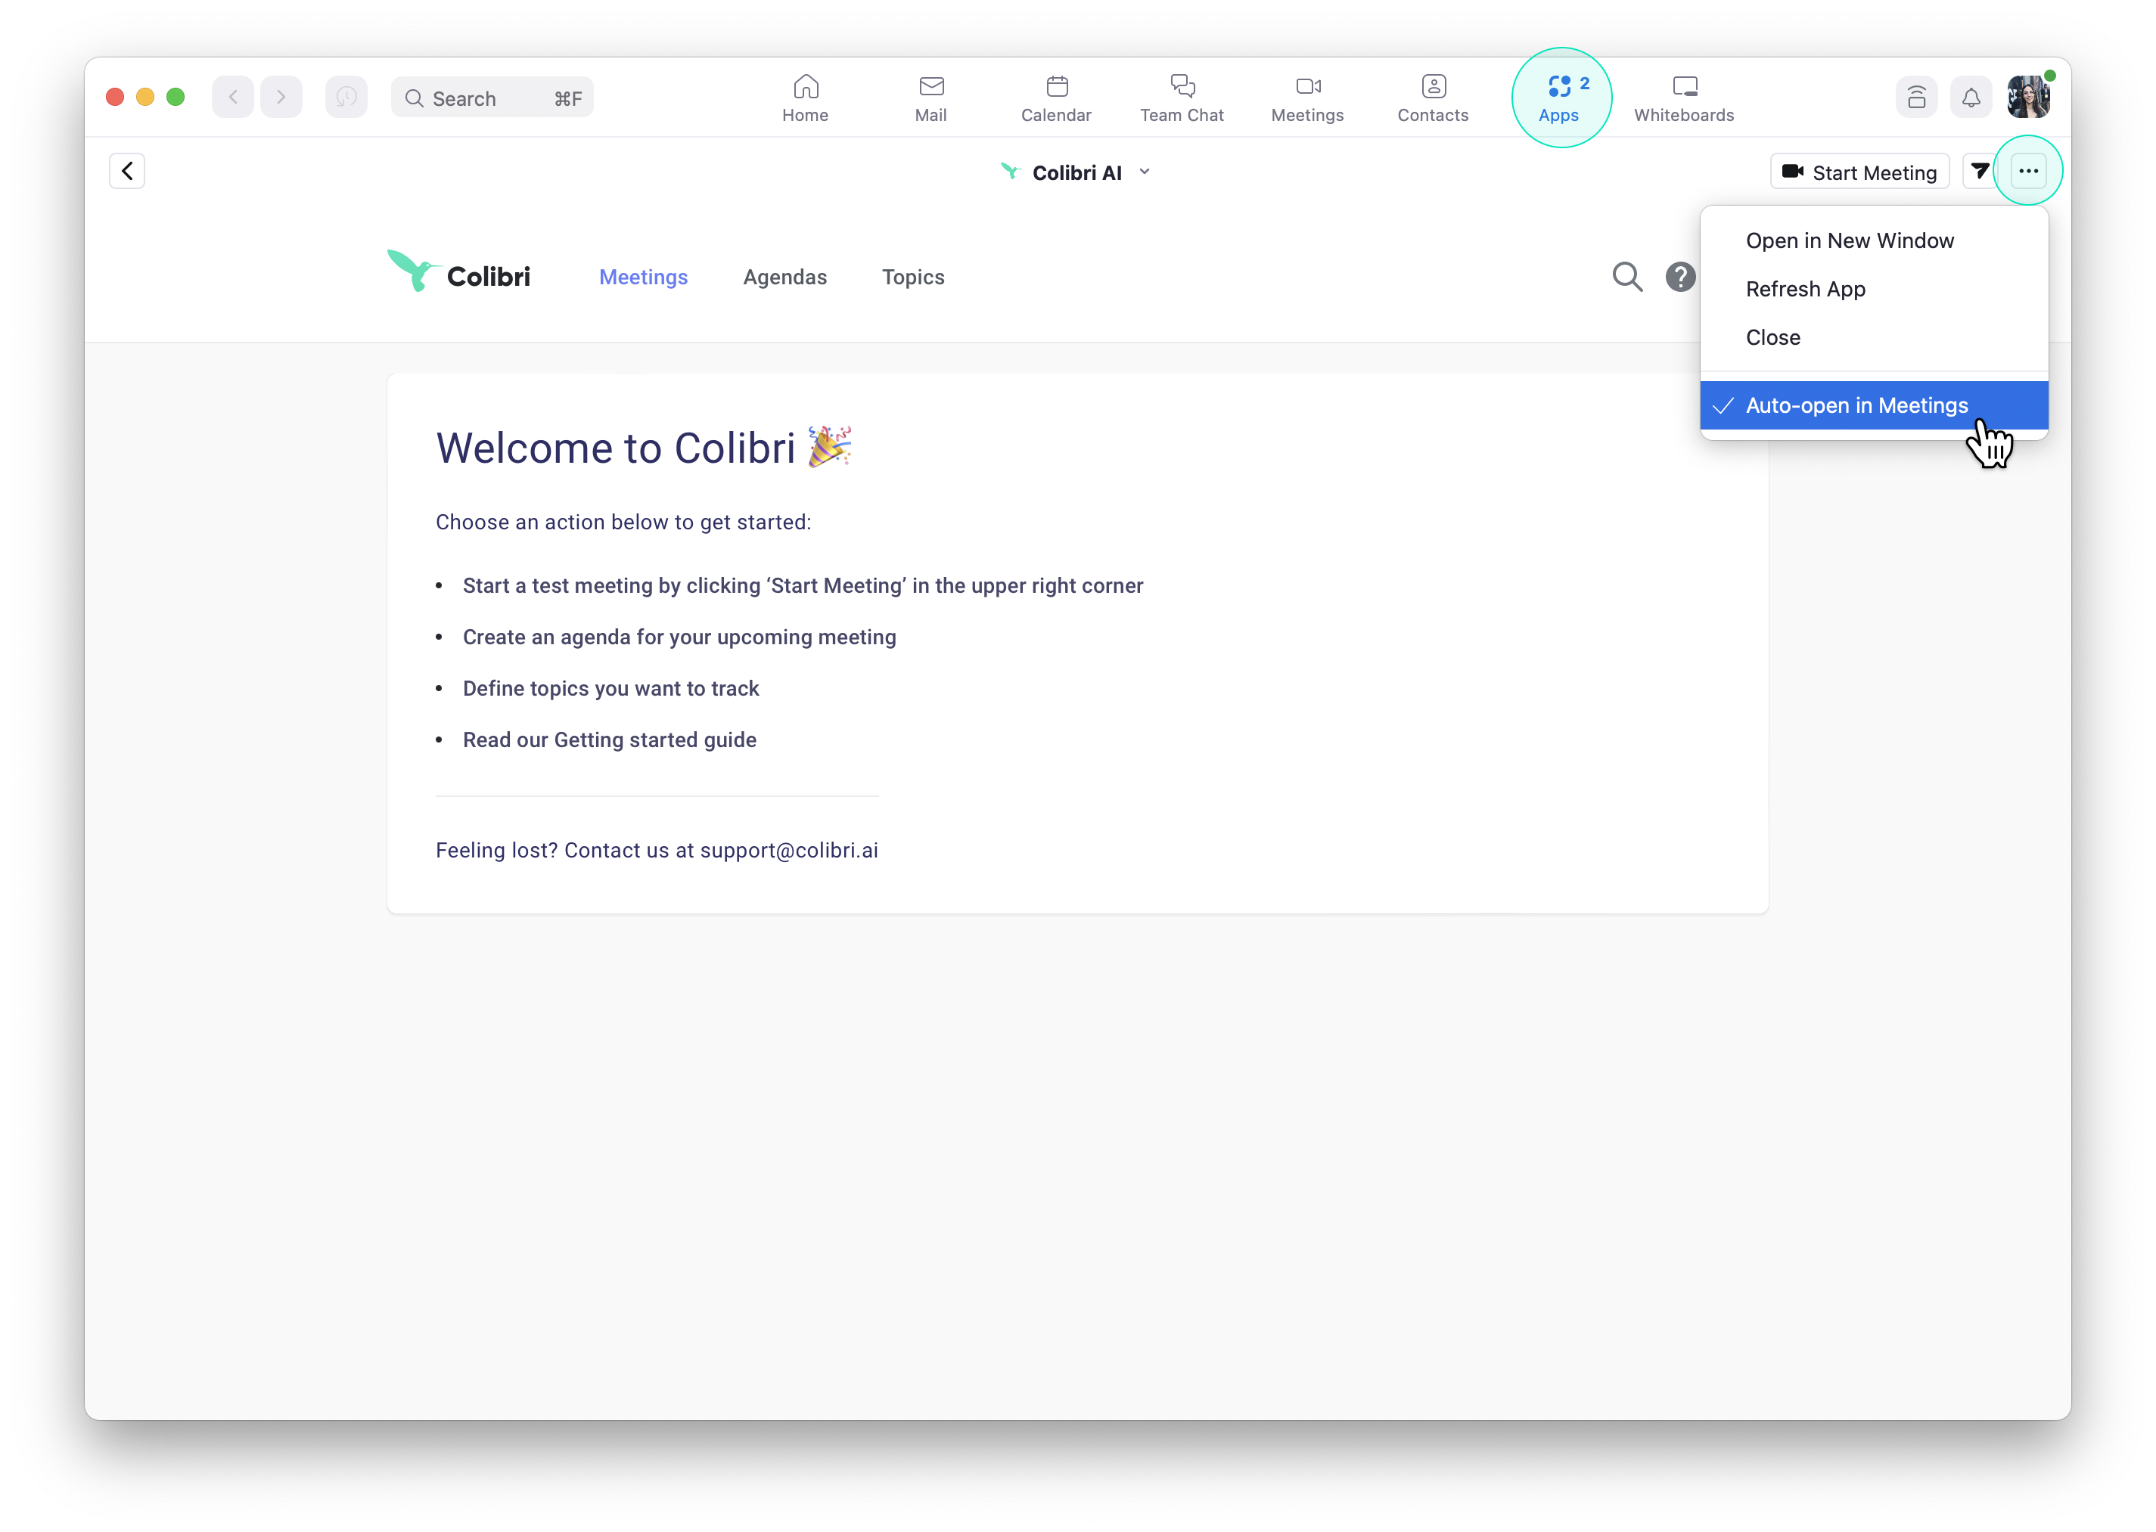Select Open in New Window
This screenshot has width=2156, height=1532.
click(x=1848, y=240)
